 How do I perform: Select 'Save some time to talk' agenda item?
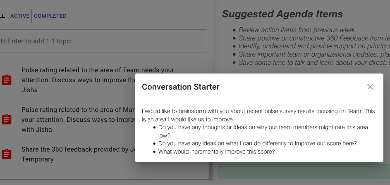pos(314,63)
